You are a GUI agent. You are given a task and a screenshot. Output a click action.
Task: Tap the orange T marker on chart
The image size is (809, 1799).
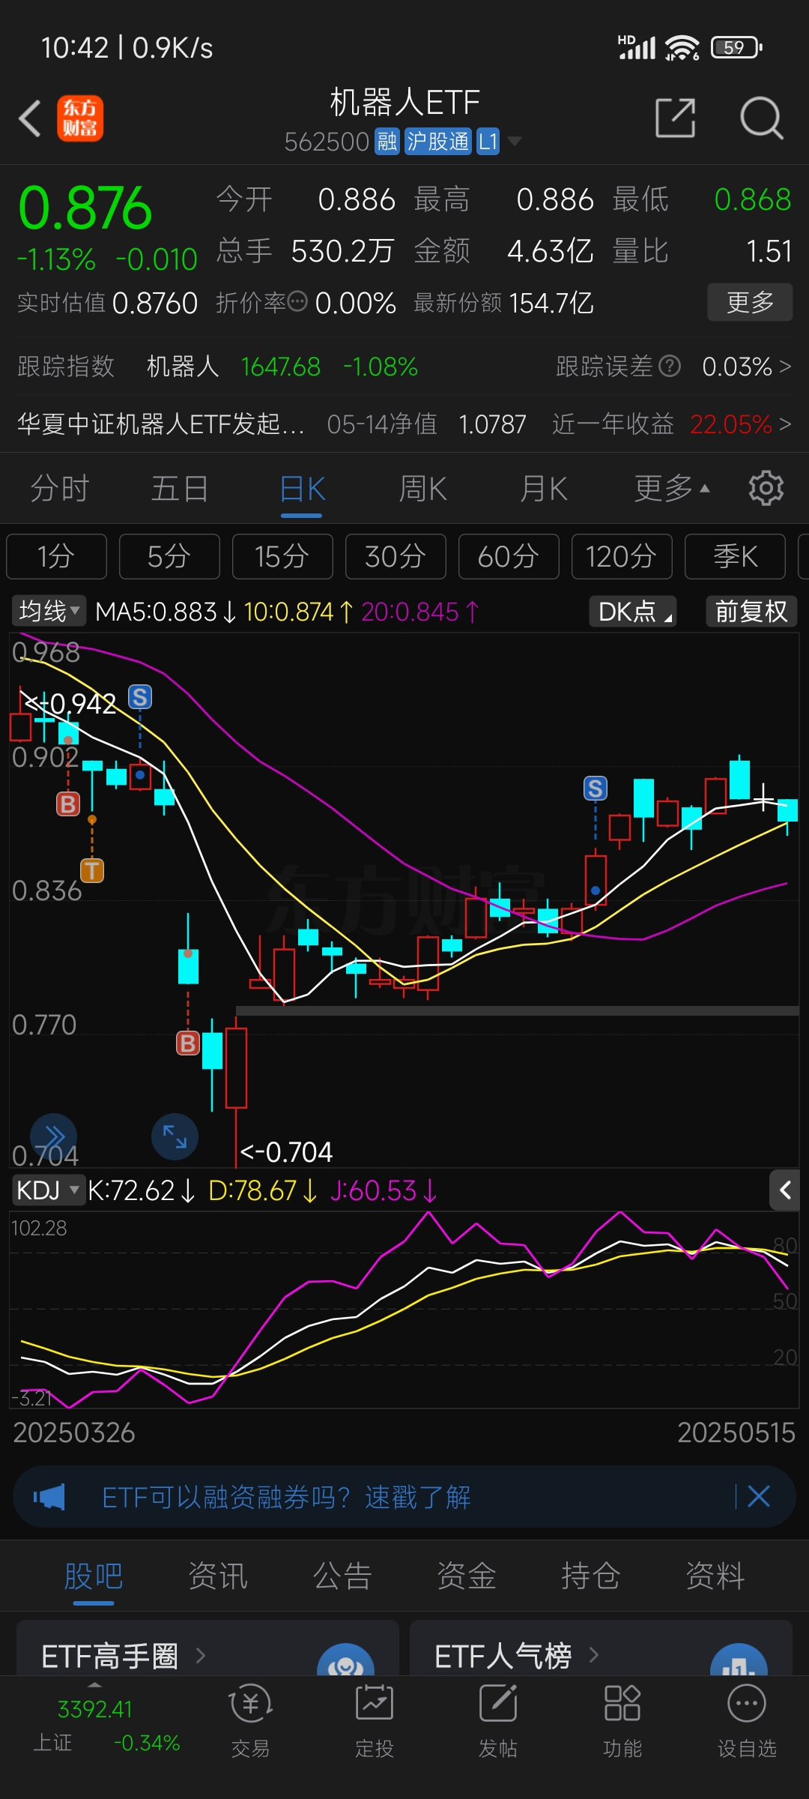point(92,870)
